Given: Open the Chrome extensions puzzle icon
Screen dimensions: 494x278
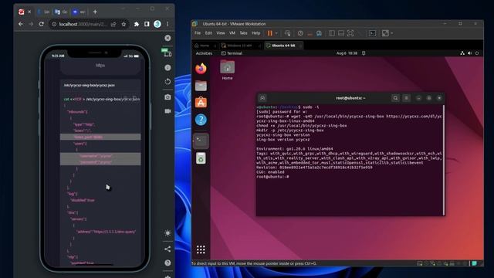Looking at the screenshot, I should [137, 24].
